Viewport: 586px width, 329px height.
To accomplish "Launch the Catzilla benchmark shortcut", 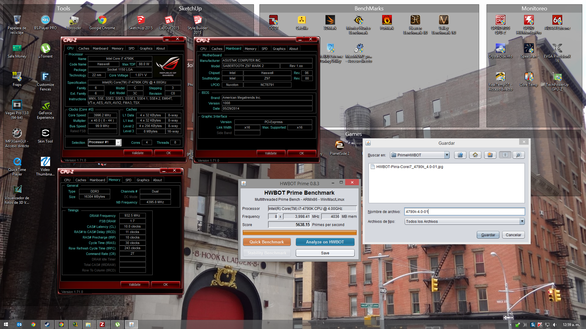I will coord(302,23).
